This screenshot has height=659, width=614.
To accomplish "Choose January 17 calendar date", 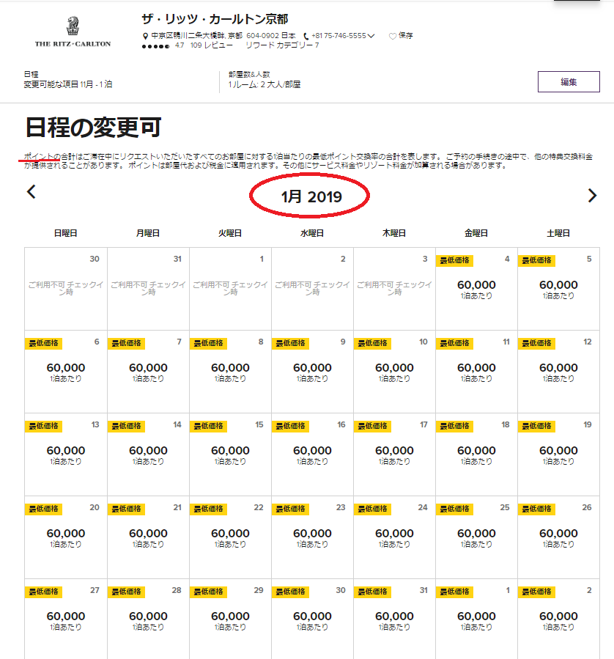I will click(x=394, y=454).
